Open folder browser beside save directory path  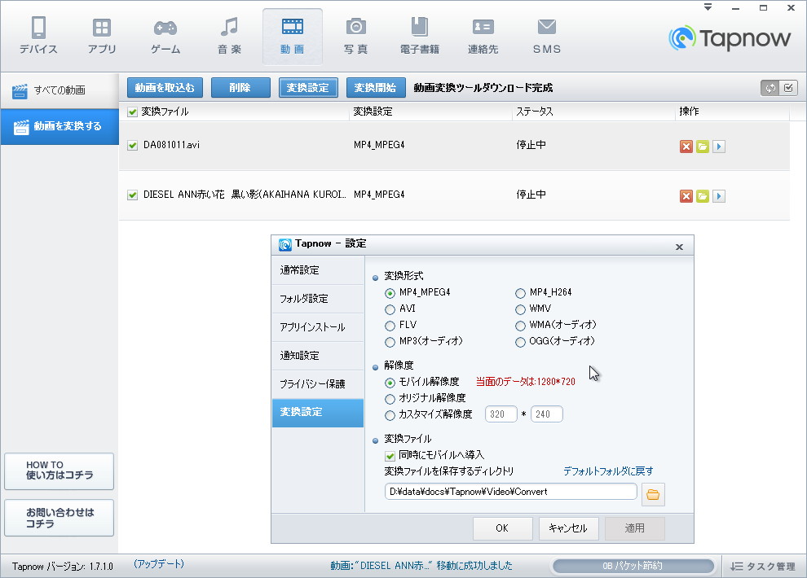point(653,492)
